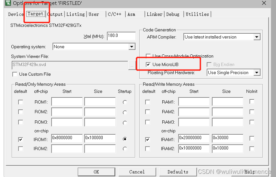The height and width of the screenshot is (177, 276).
Task: Open the Utilities tab
Action: 197,14
